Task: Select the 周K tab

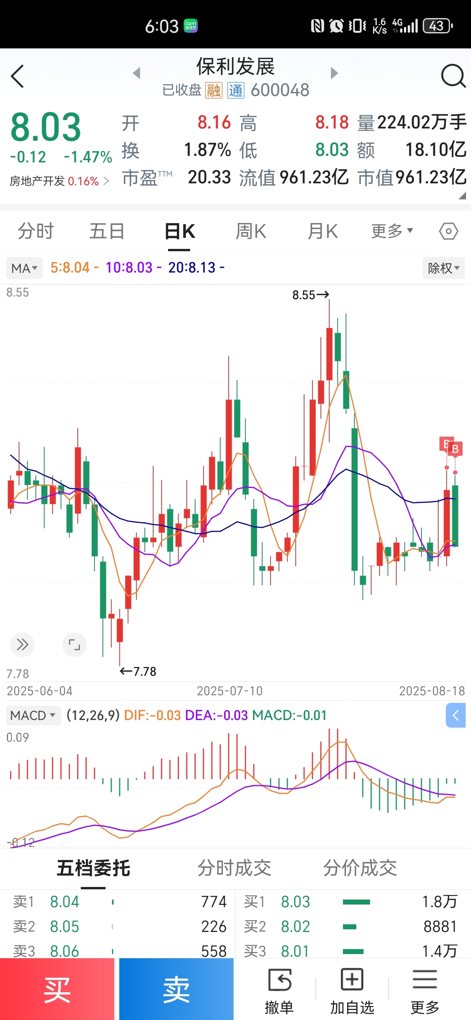Action: 251,231
